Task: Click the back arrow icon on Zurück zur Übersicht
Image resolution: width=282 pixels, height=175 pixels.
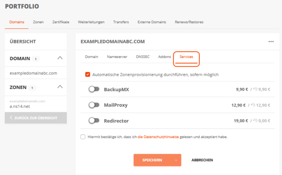Action: pos(11,118)
